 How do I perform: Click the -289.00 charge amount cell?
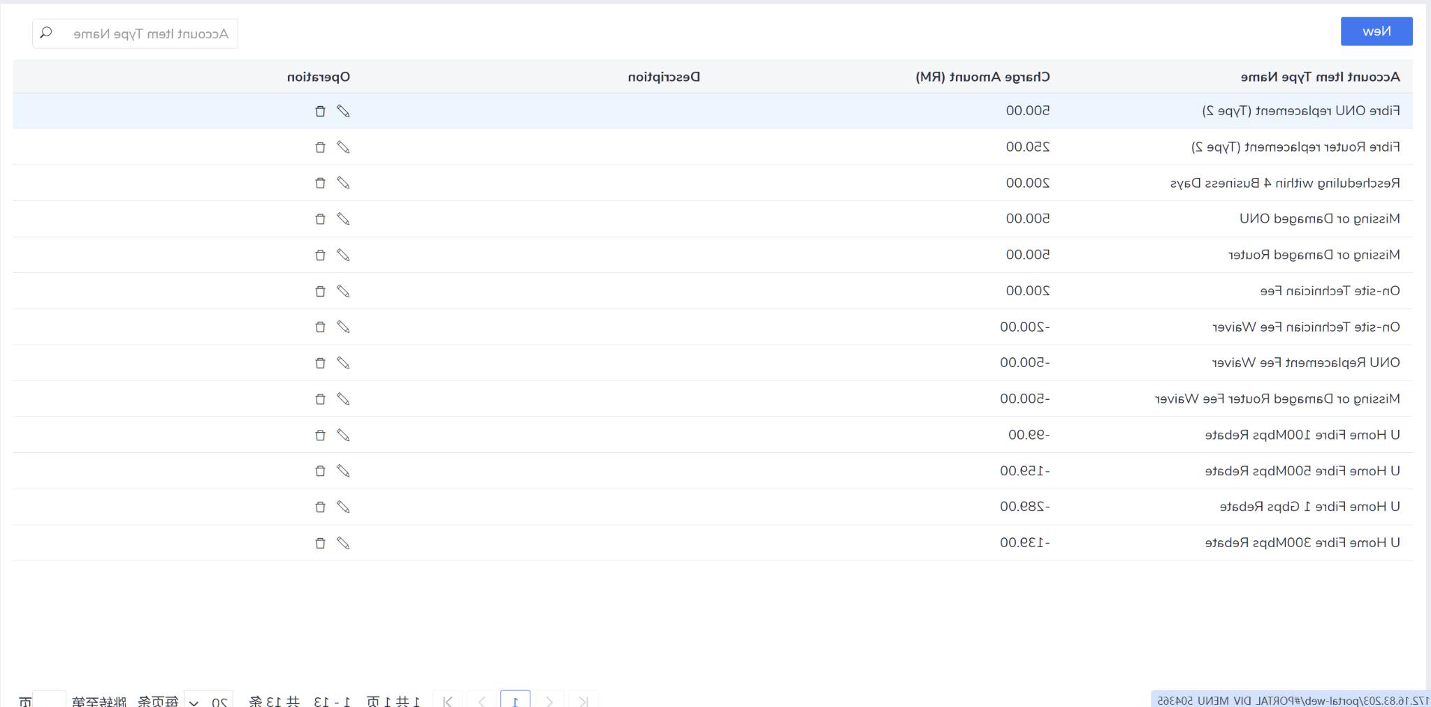tap(1025, 507)
